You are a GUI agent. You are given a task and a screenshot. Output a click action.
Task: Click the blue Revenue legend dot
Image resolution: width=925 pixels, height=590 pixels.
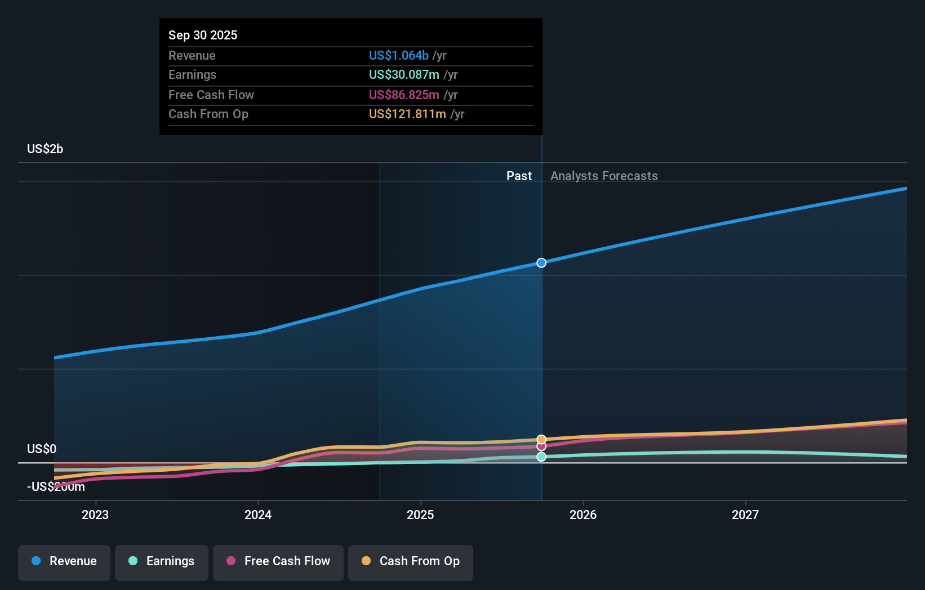click(x=36, y=561)
